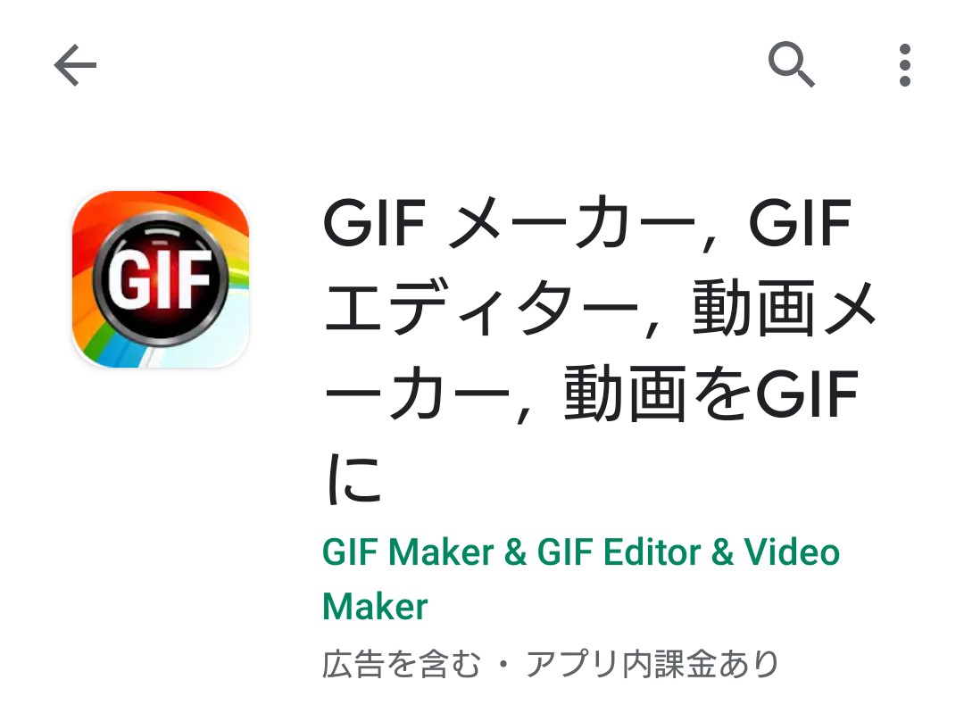Select the title line ーカー, 動画をGIF
Screen dimensions: 964x713
pyautogui.click(x=591, y=394)
